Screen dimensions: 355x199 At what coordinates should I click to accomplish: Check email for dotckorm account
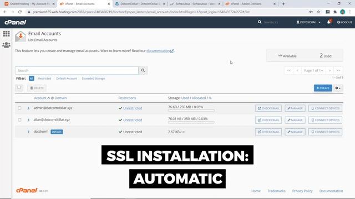tap(268, 132)
